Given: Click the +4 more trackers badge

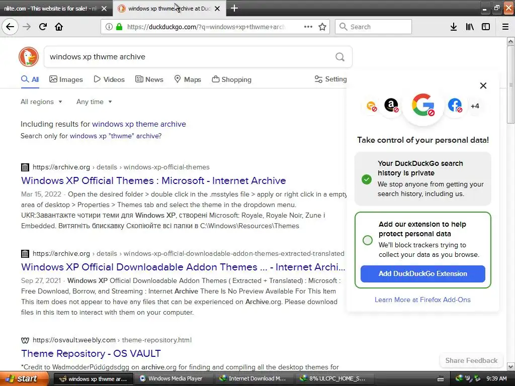Looking at the screenshot, I should coord(475,106).
